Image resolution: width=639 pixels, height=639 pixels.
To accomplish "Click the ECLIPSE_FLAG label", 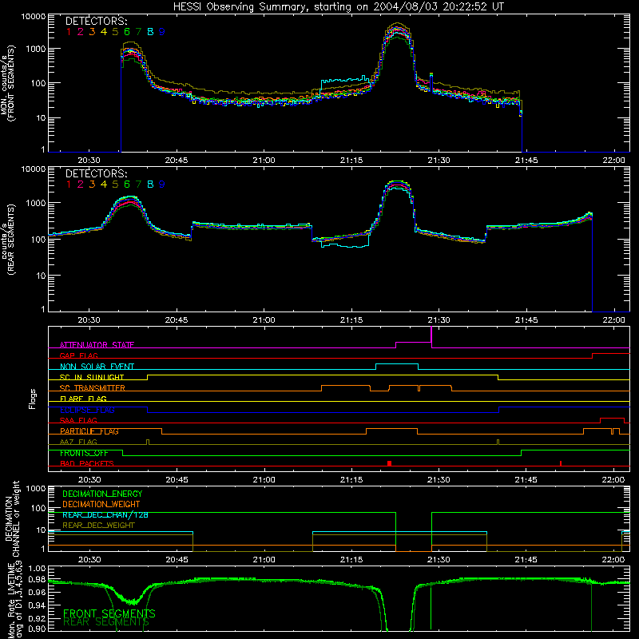I will [x=87, y=410].
